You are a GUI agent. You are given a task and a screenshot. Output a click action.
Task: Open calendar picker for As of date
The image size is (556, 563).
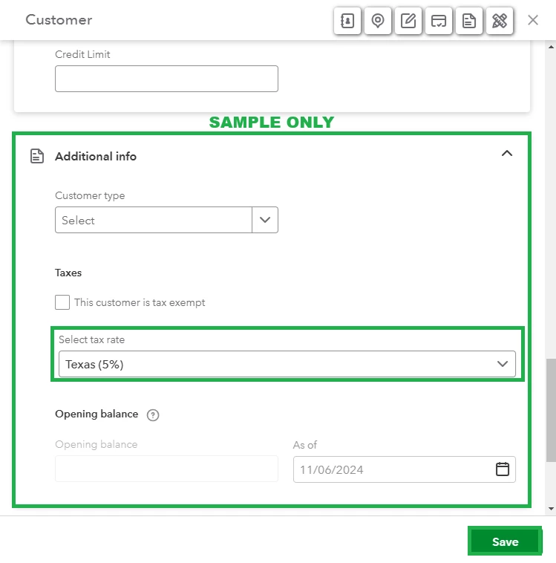pyautogui.click(x=502, y=469)
